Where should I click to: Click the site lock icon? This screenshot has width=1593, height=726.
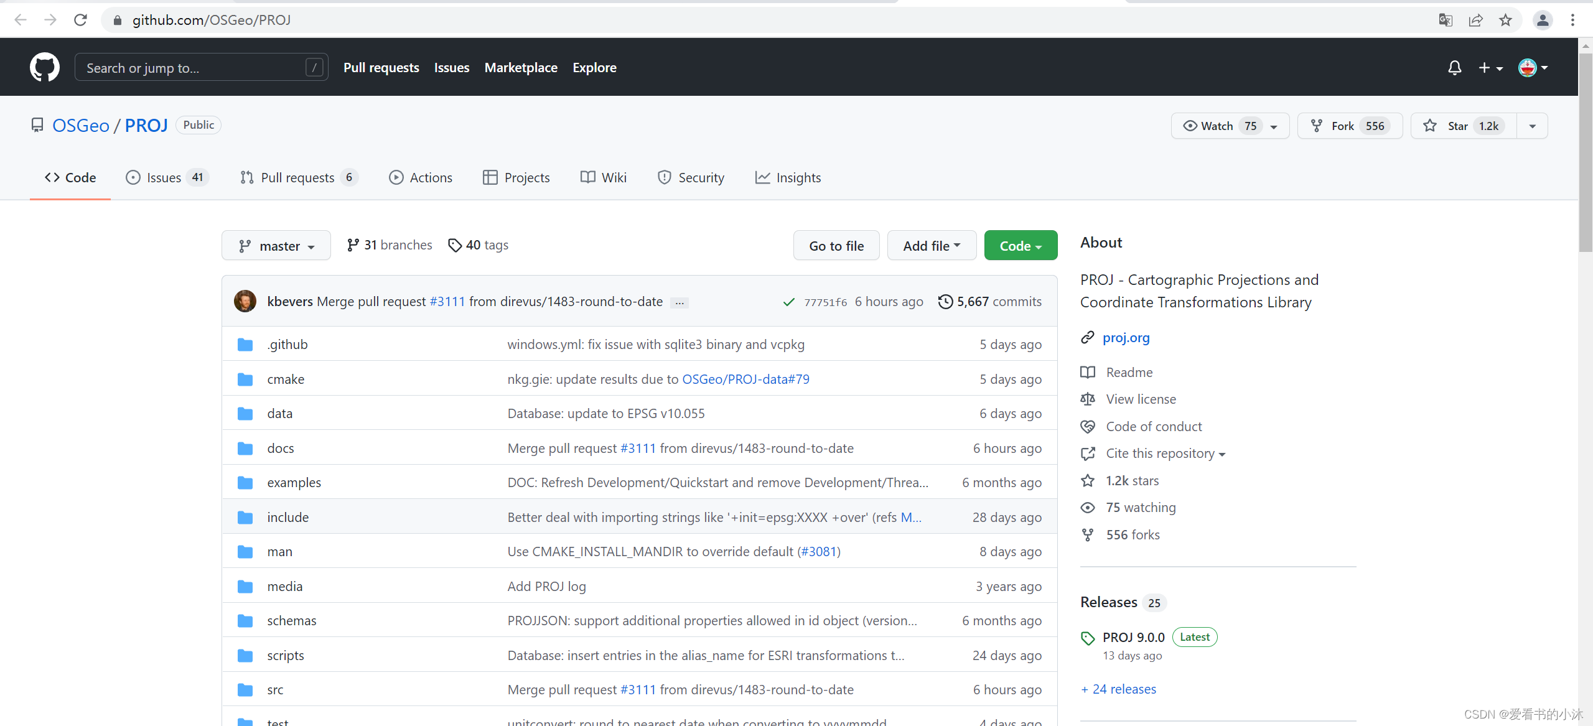click(118, 20)
